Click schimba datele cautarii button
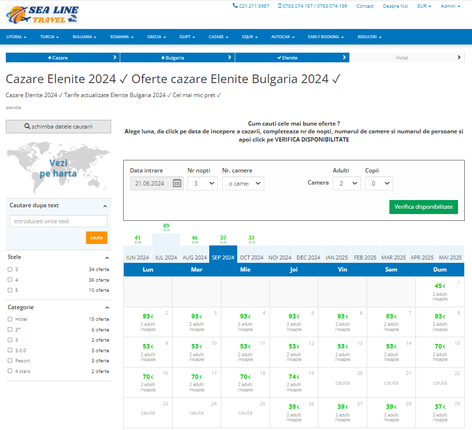 58,127
